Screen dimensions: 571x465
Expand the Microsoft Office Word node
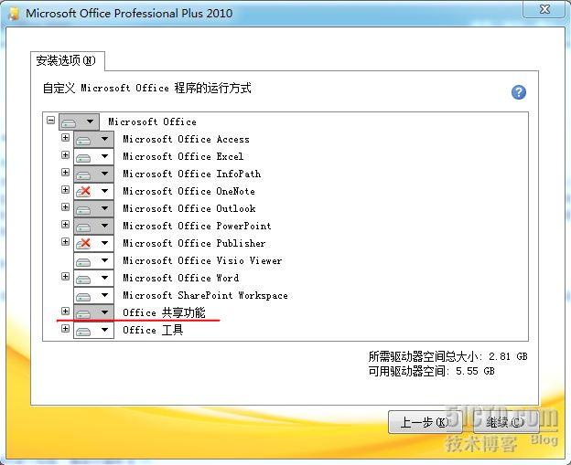click(65, 276)
